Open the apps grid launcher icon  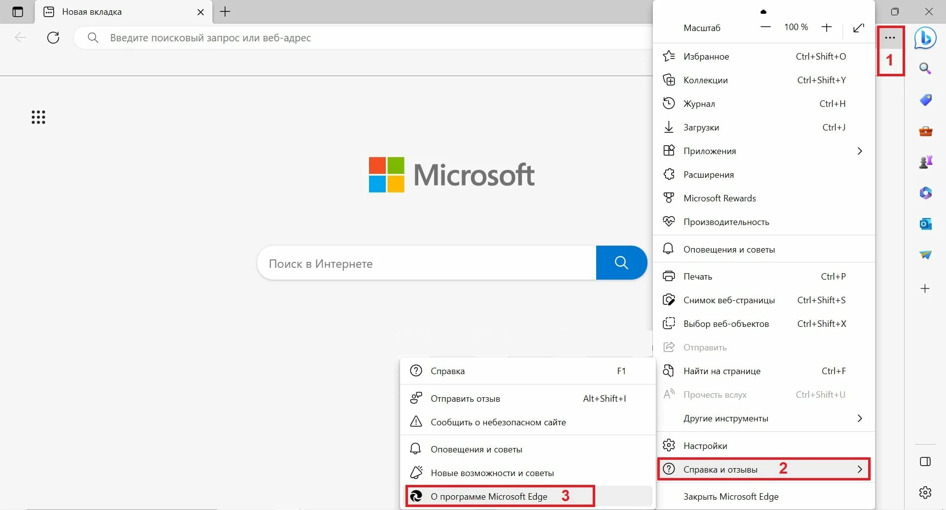38,117
